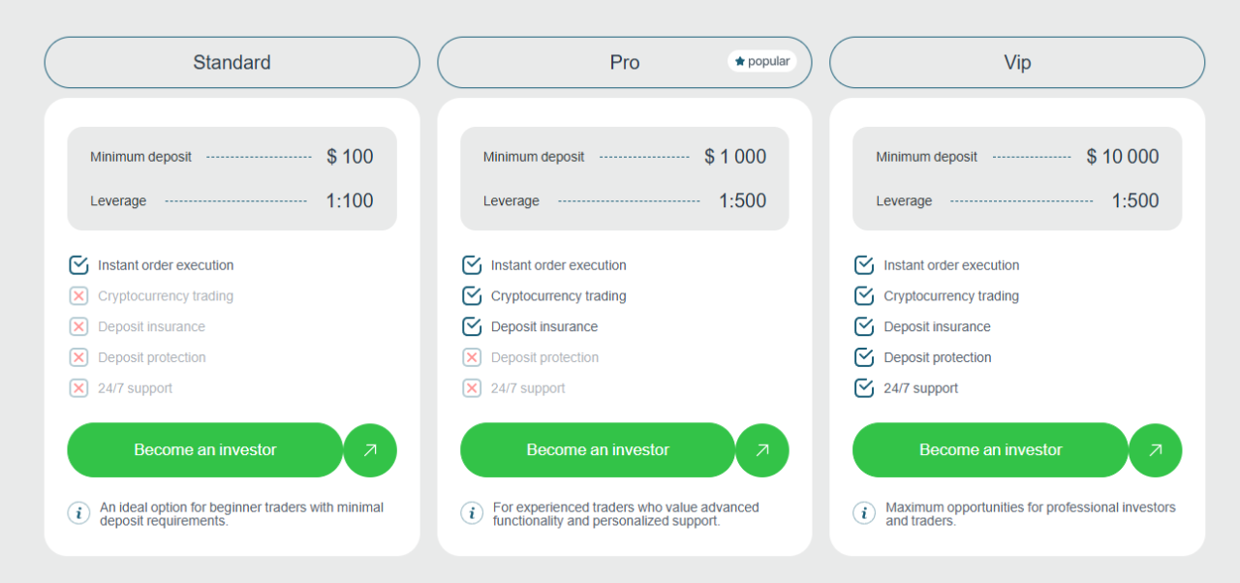Select the Pro plan tab
The image size is (1240, 583).
click(x=624, y=63)
